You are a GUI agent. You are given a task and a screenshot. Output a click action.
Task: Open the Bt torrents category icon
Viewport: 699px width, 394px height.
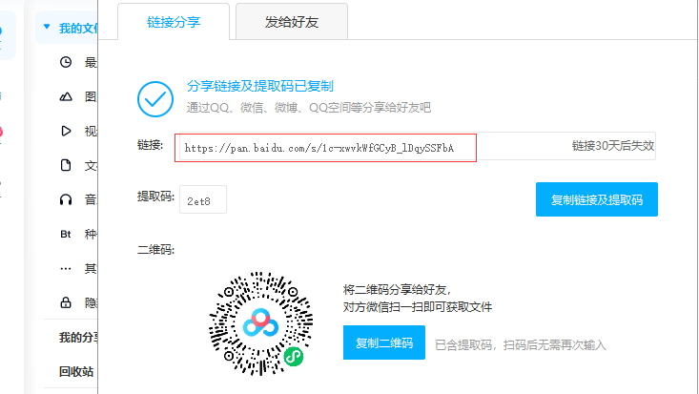pyautogui.click(x=66, y=234)
